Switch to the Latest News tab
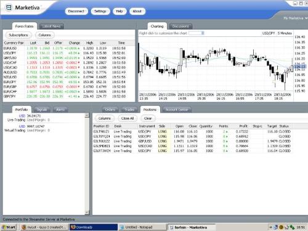This screenshot has height=231, width=308. [x=51, y=26]
